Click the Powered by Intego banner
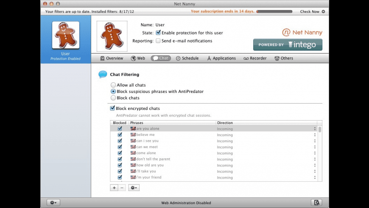The width and height of the screenshot is (369, 208). tap(288, 45)
